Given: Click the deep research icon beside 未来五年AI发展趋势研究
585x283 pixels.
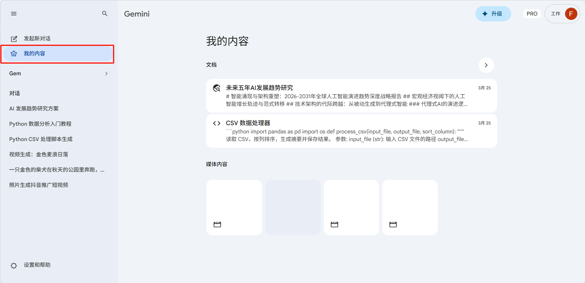Looking at the screenshot, I should coord(217,88).
